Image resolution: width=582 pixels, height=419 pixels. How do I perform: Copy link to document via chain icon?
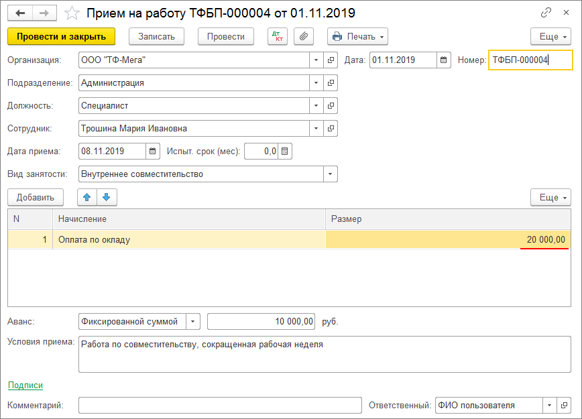[546, 13]
